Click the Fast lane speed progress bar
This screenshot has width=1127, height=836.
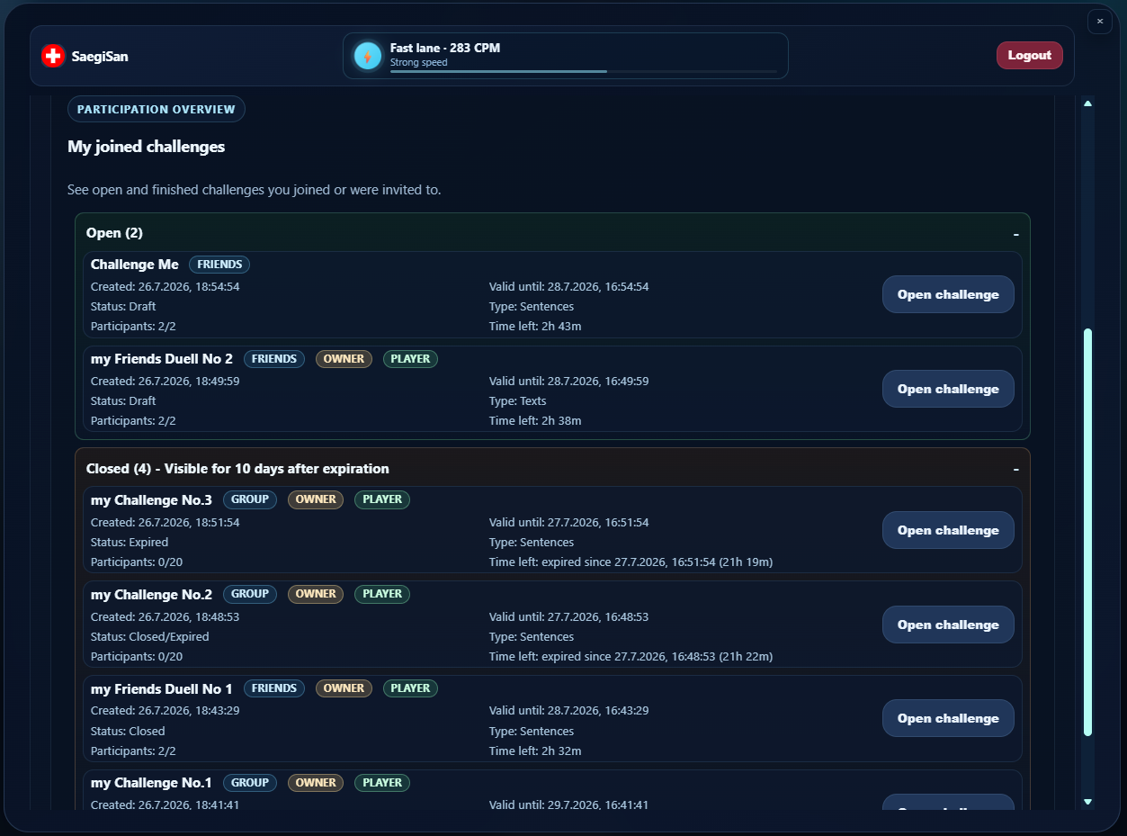584,71
